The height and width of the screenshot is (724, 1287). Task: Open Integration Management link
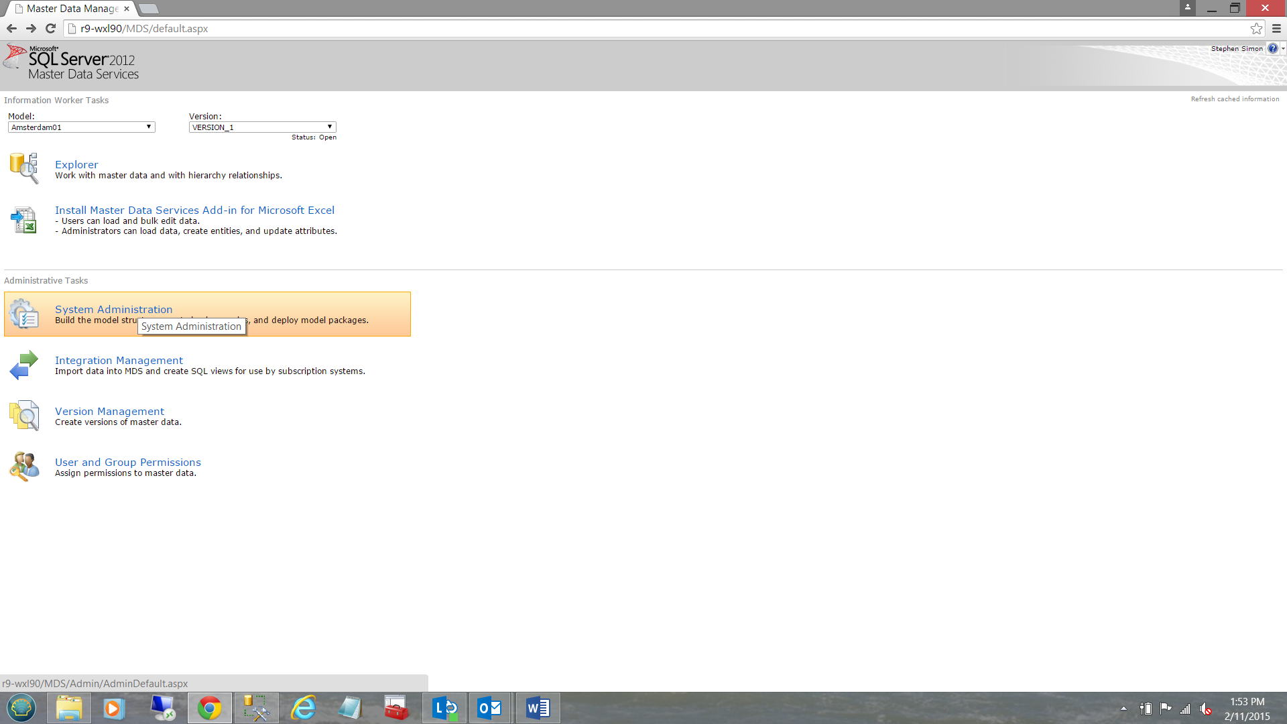pyautogui.click(x=119, y=360)
